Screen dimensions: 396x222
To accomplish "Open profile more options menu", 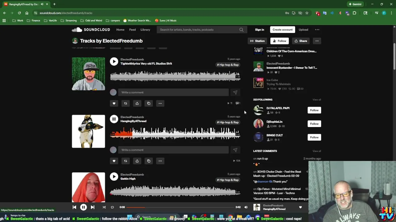I will tap(317, 41).
